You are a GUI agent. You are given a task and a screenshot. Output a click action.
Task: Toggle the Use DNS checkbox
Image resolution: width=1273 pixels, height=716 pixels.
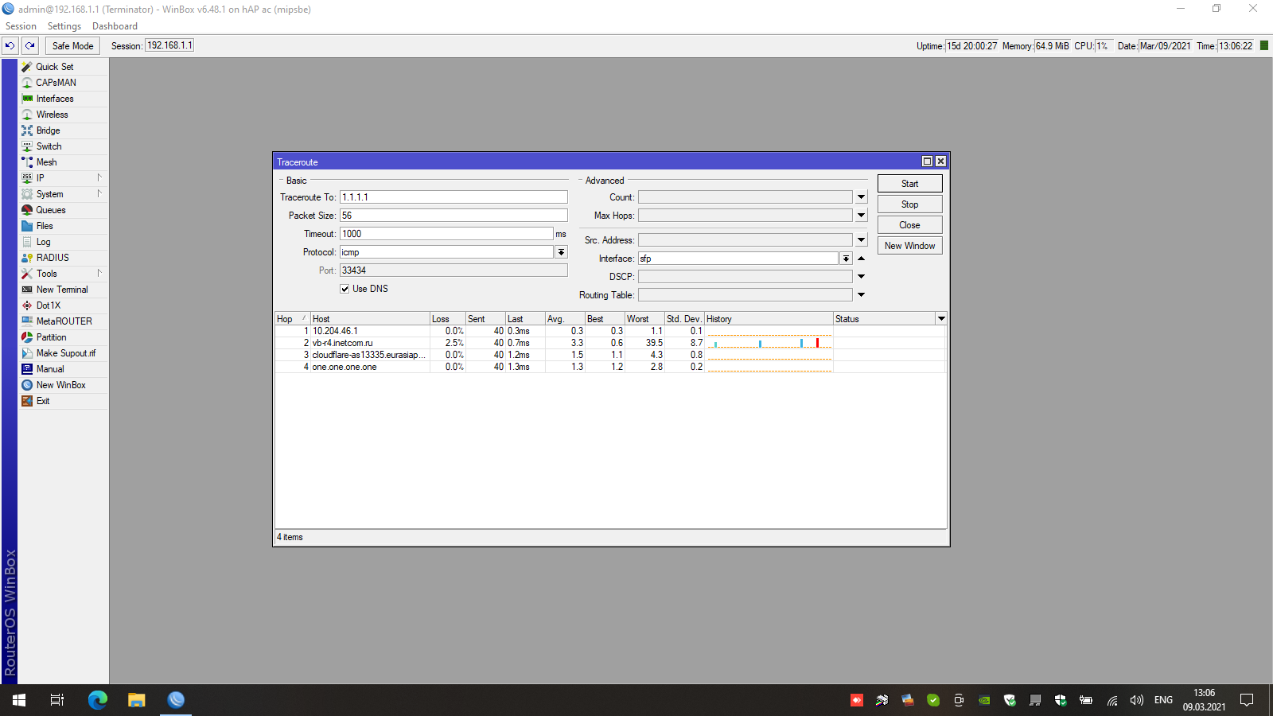345,289
